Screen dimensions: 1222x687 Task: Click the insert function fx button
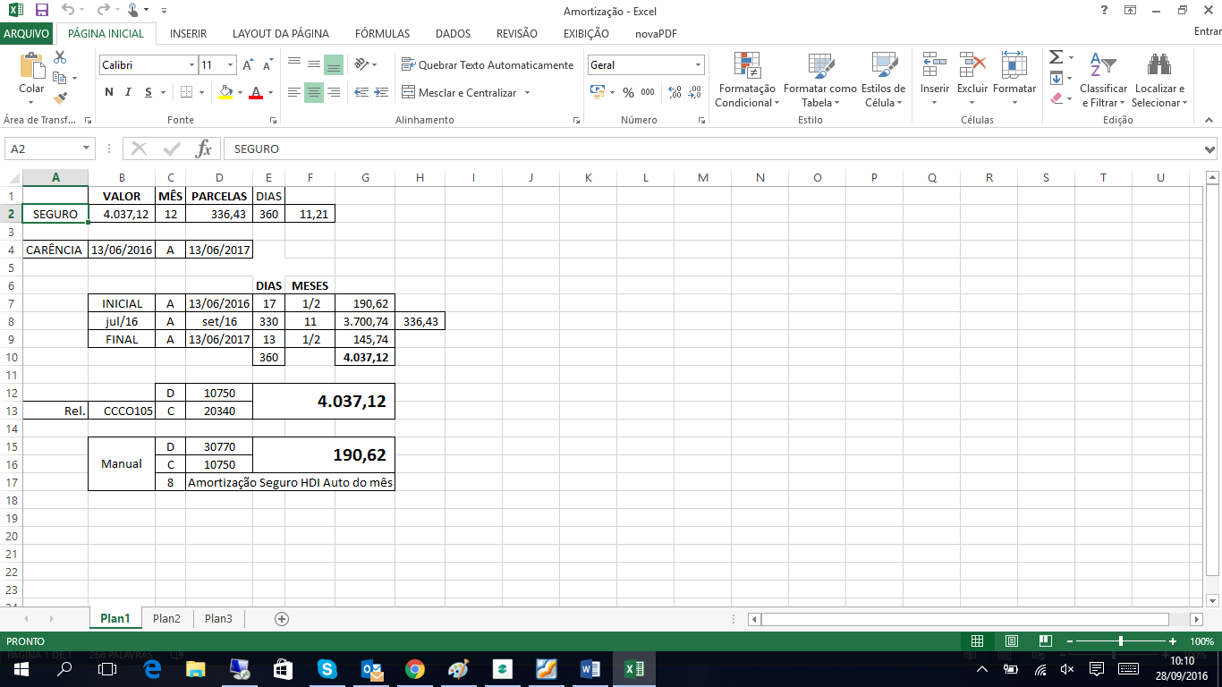click(204, 148)
